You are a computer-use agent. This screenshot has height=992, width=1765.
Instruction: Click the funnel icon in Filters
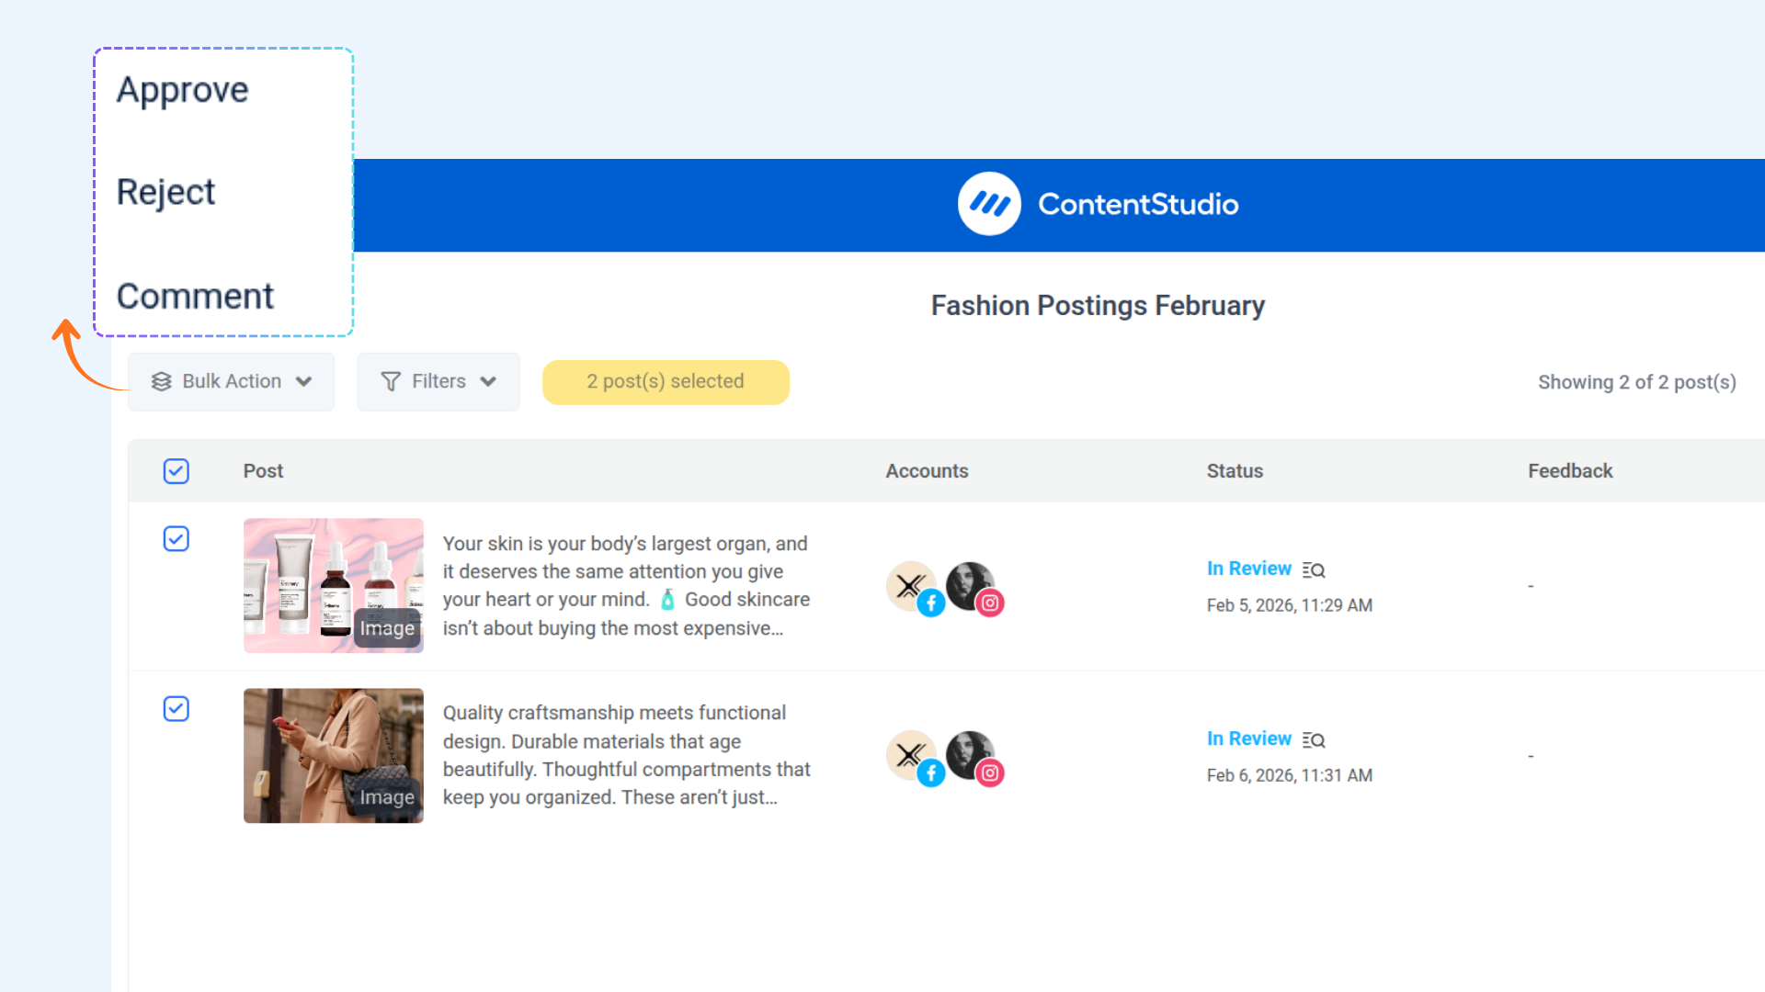pos(391,381)
